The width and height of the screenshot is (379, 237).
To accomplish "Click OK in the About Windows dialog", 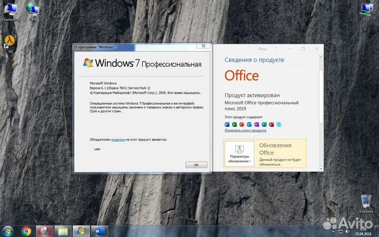I will coord(196,165).
